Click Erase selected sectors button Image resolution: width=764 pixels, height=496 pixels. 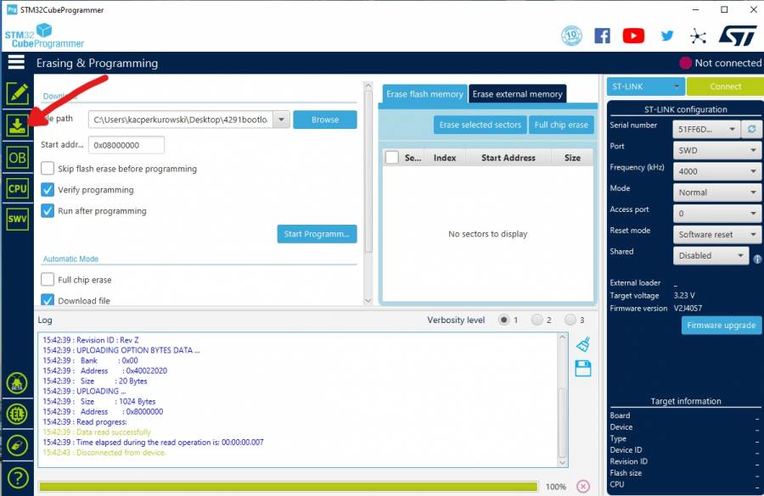(480, 125)
